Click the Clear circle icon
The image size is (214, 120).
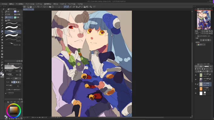point(45,7)
